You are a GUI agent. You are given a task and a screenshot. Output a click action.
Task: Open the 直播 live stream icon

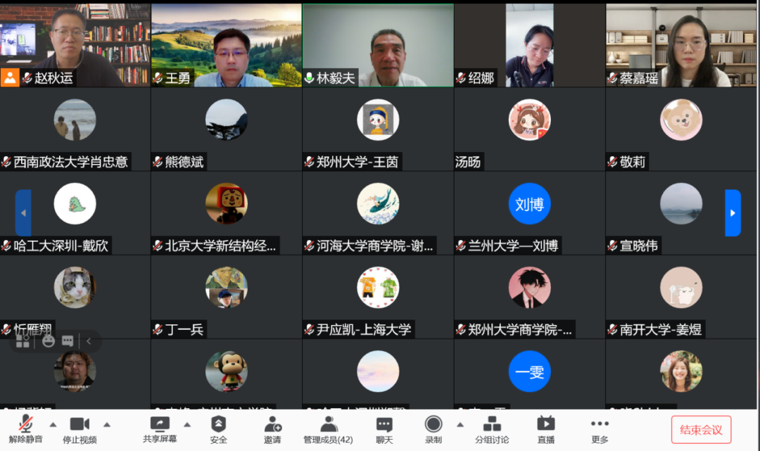coord(546,424)
